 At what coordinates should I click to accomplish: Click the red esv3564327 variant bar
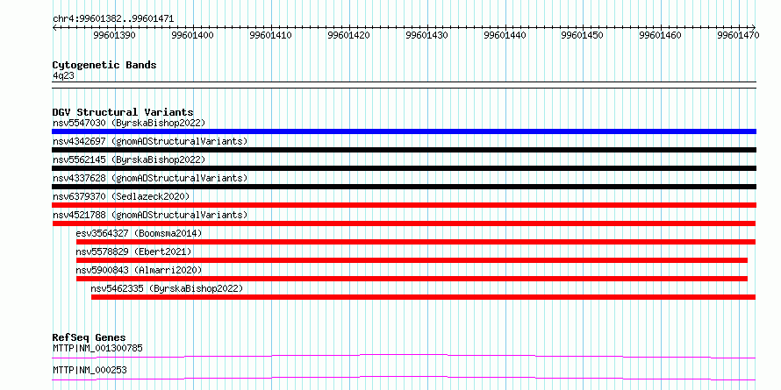tap(416, 242)
